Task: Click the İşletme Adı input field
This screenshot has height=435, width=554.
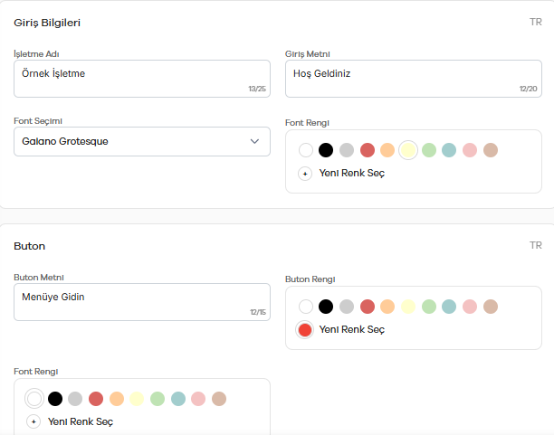Action: 142,79
